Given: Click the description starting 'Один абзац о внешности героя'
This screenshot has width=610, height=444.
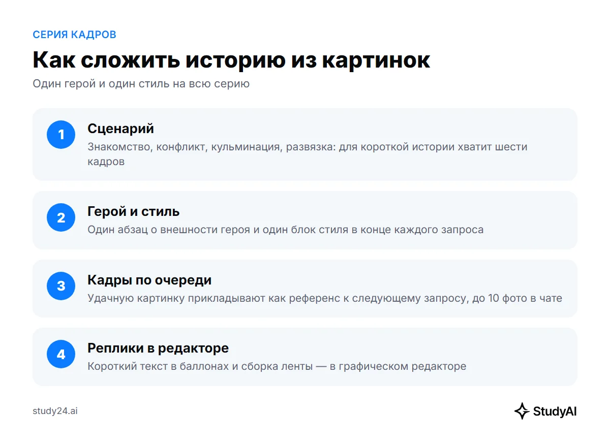Looking at the screenshot, I should (x=285, y=230).
